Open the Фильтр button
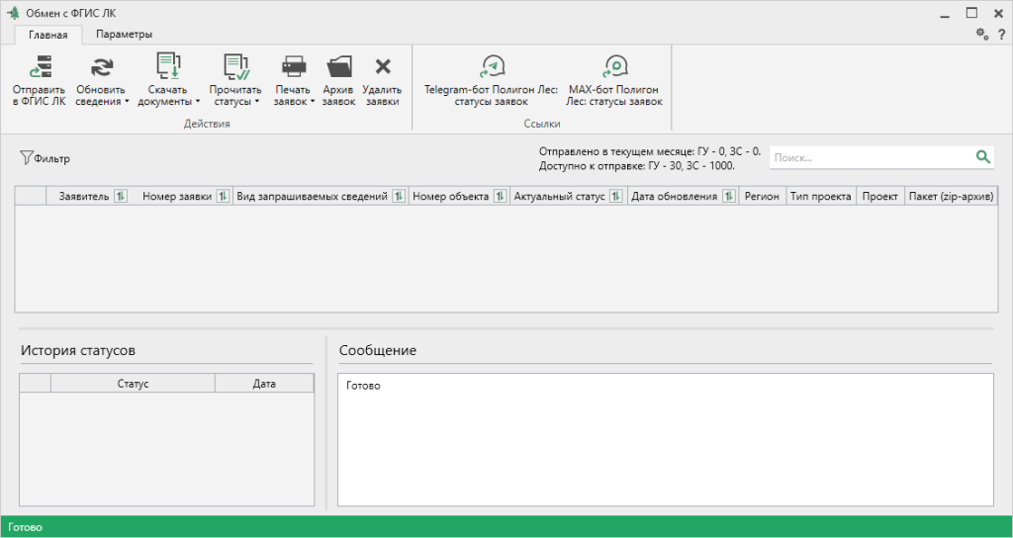This screenshot has width=1013, height=538. (45, 158)
